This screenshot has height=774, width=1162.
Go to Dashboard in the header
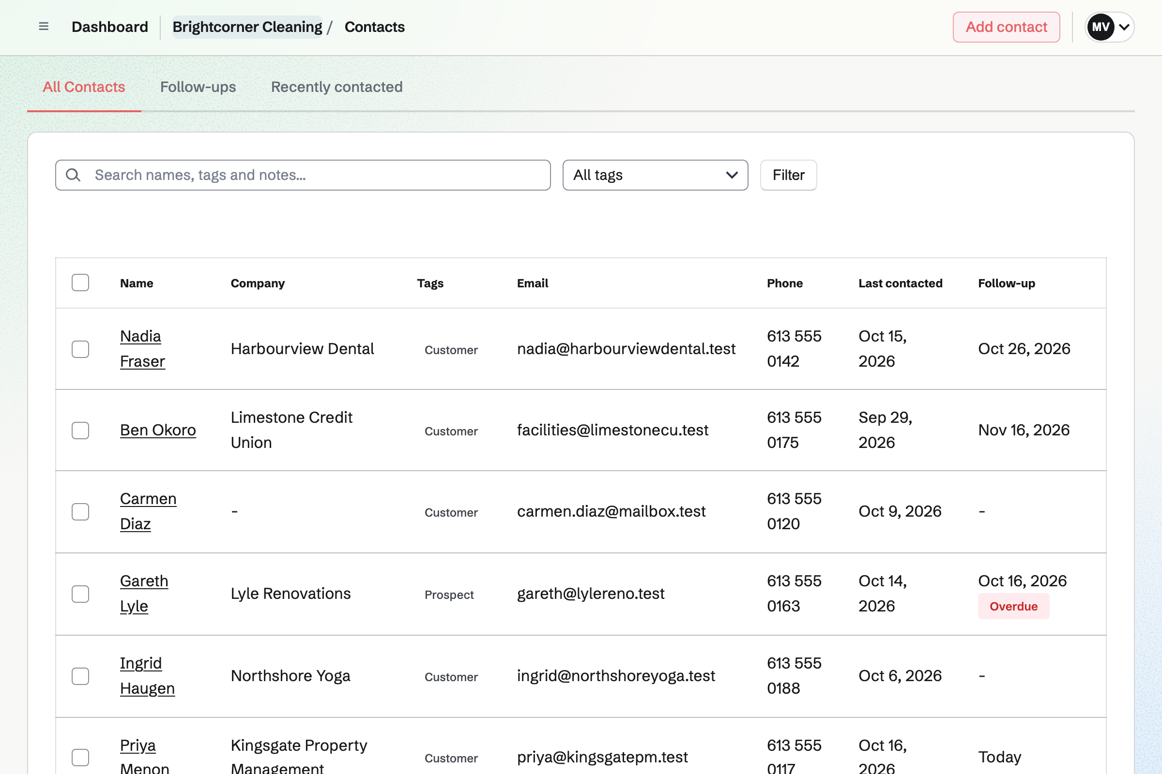110,27
